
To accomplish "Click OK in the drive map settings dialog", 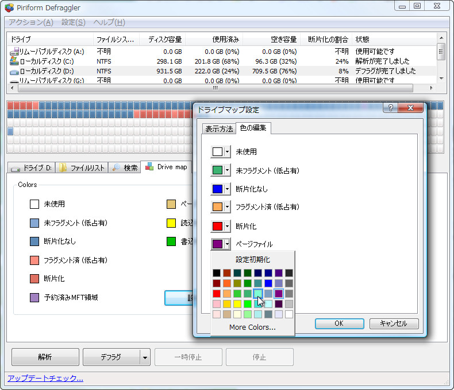I will [339, 323].
